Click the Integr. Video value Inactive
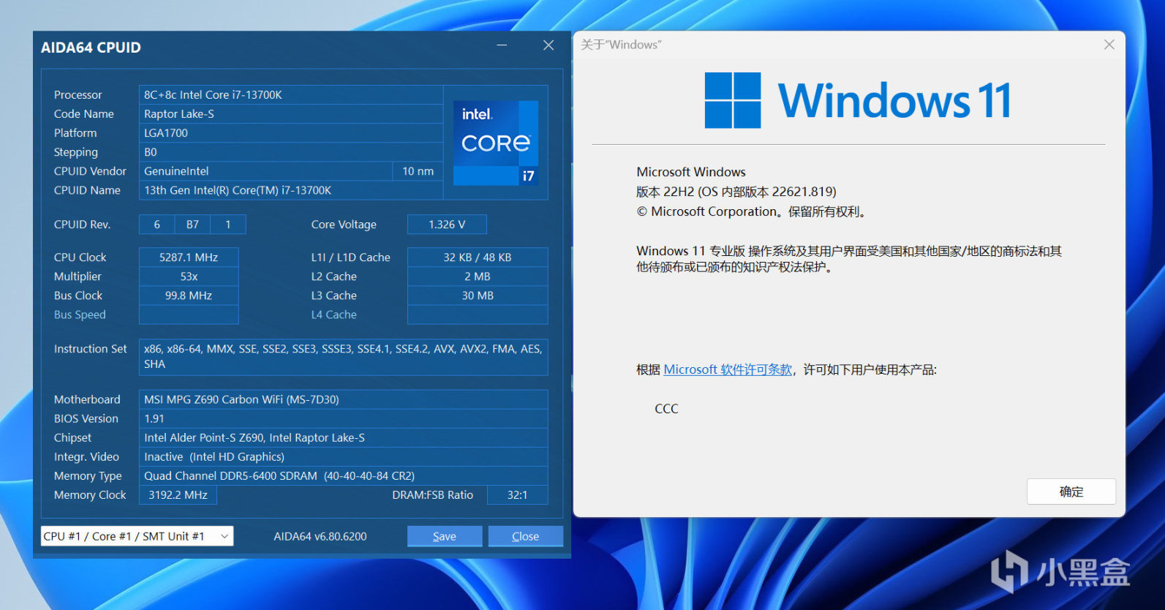 tap(344, 456)
